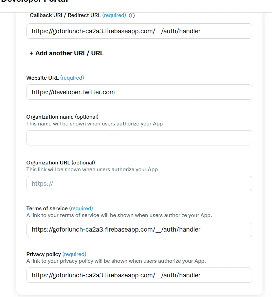272x297 pixels.
Task: Click the Organization name (optional) label
Action: pyautogui.click(x=62, y=117)
